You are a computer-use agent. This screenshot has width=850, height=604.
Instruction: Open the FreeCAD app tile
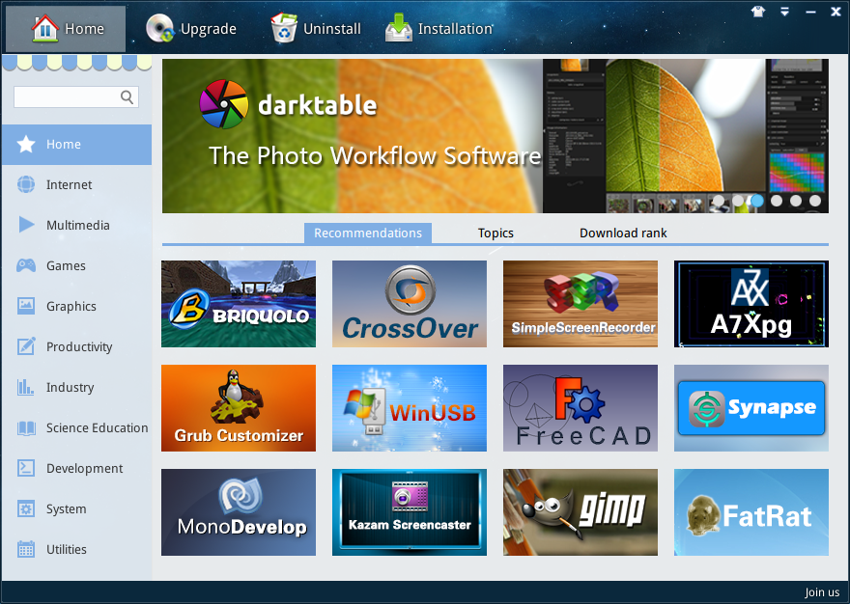[581, 408]
